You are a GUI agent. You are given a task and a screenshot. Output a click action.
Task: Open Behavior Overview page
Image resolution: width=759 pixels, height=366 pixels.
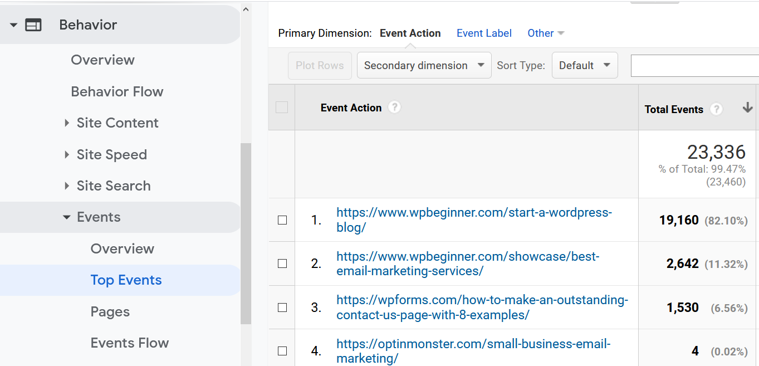click(x=103, y=60)
